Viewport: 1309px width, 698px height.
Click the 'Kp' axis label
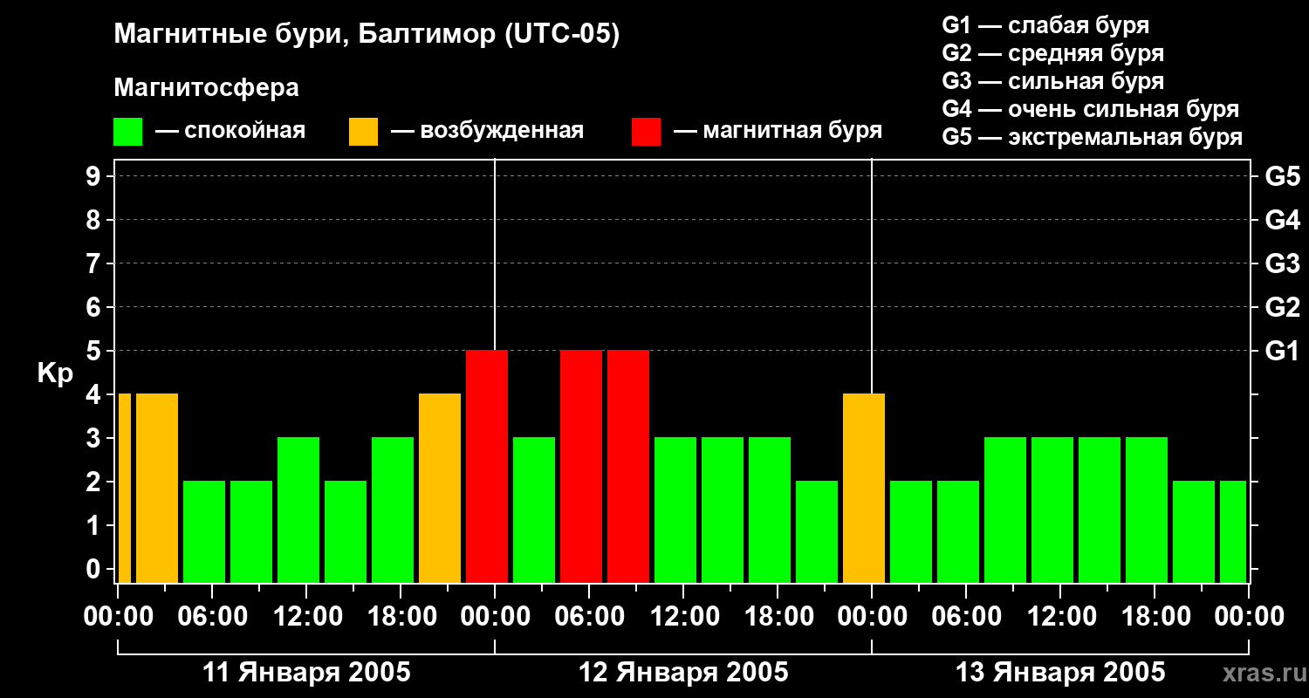click(x=55, y=374)
